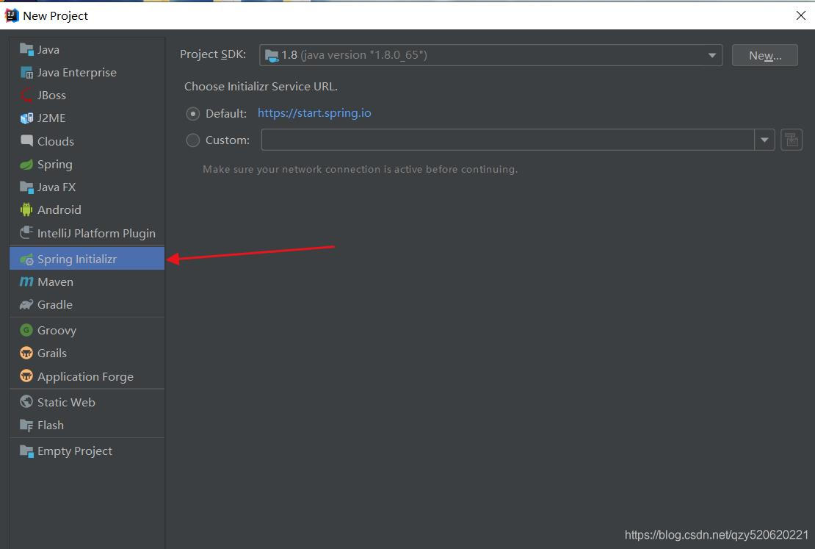Image resolution: width=815 pixels, height=549 pixels.
Task: Click the green Groovy icon
Action: pos(26,330)
